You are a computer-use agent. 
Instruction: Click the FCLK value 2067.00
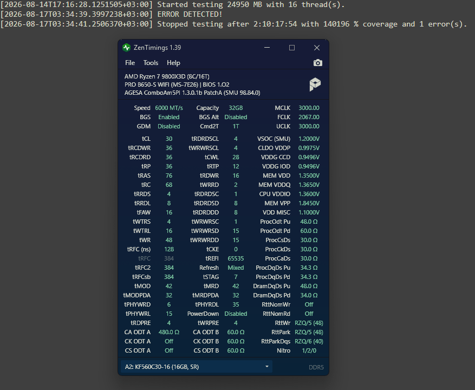point(309,117)
